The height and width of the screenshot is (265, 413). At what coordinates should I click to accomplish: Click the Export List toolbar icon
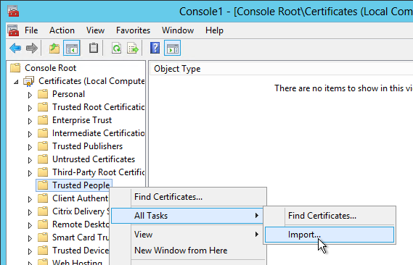click(133, 49)
